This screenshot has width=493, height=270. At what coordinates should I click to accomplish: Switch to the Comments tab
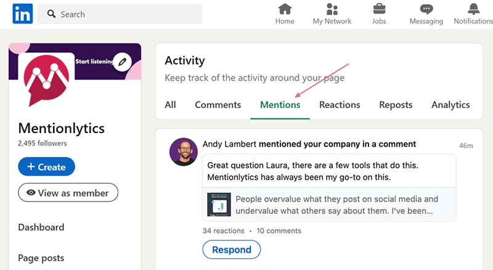[218, 105]
